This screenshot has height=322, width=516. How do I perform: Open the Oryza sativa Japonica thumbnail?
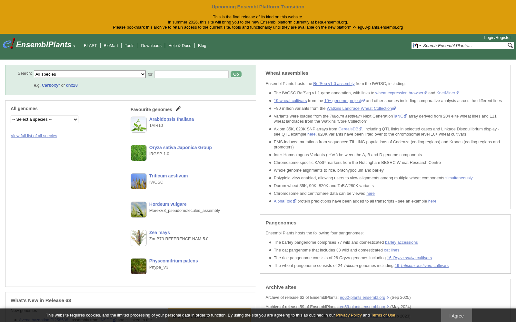click(139, 153)
